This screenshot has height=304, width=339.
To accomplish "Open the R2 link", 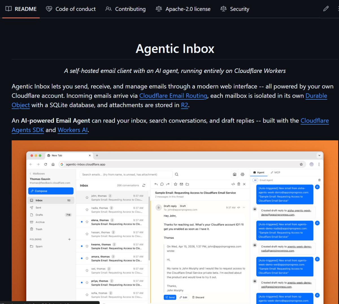I will point(184,105).
